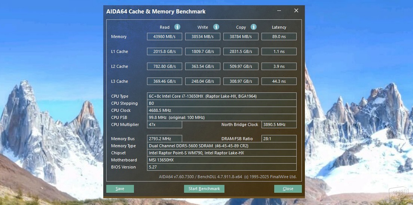413x205 pixels.
Task: Click the info icon next to Copy
Action: tap(254, 27)
